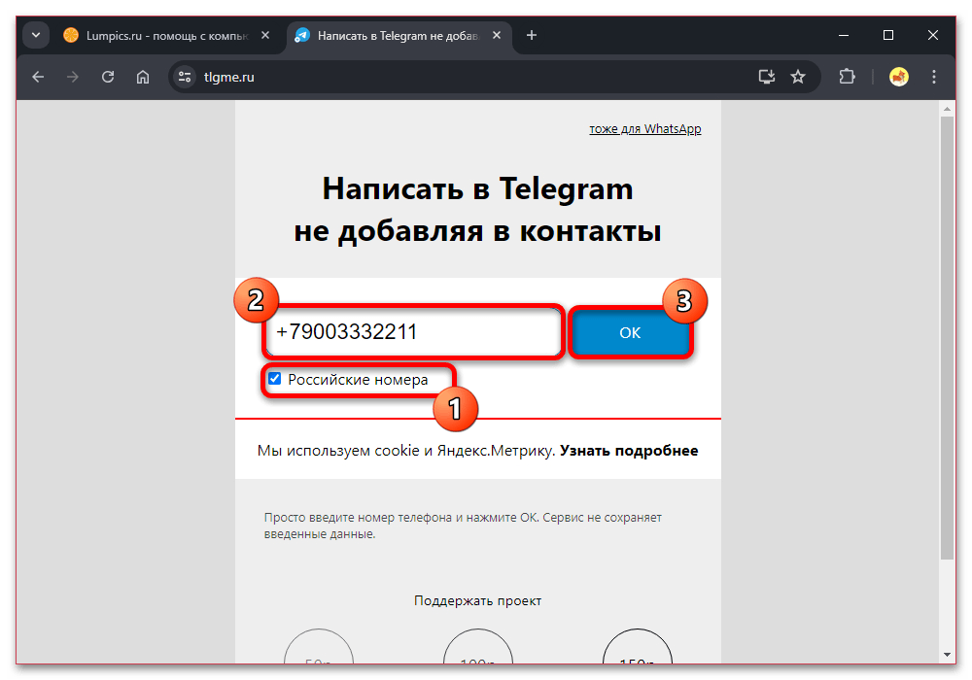The width and height of the screenshot is (972, 680).
Task: Follow the 'тоже для WhatsApp' link
Action: (x=644, y=129)
